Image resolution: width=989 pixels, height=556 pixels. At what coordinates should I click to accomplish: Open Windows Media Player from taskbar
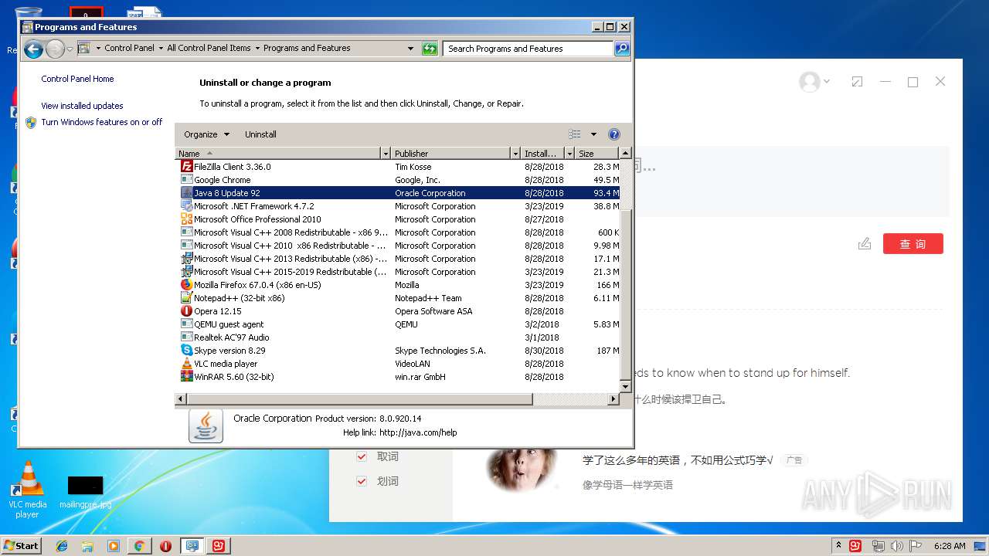click(x=114, y=546)
